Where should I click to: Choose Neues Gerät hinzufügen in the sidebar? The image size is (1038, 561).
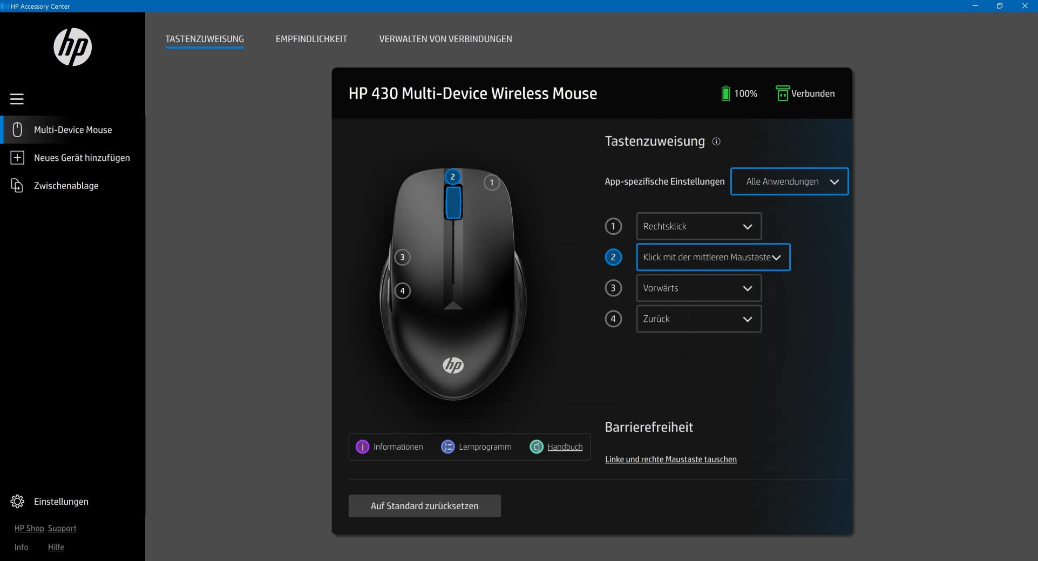tap(73, 158)
